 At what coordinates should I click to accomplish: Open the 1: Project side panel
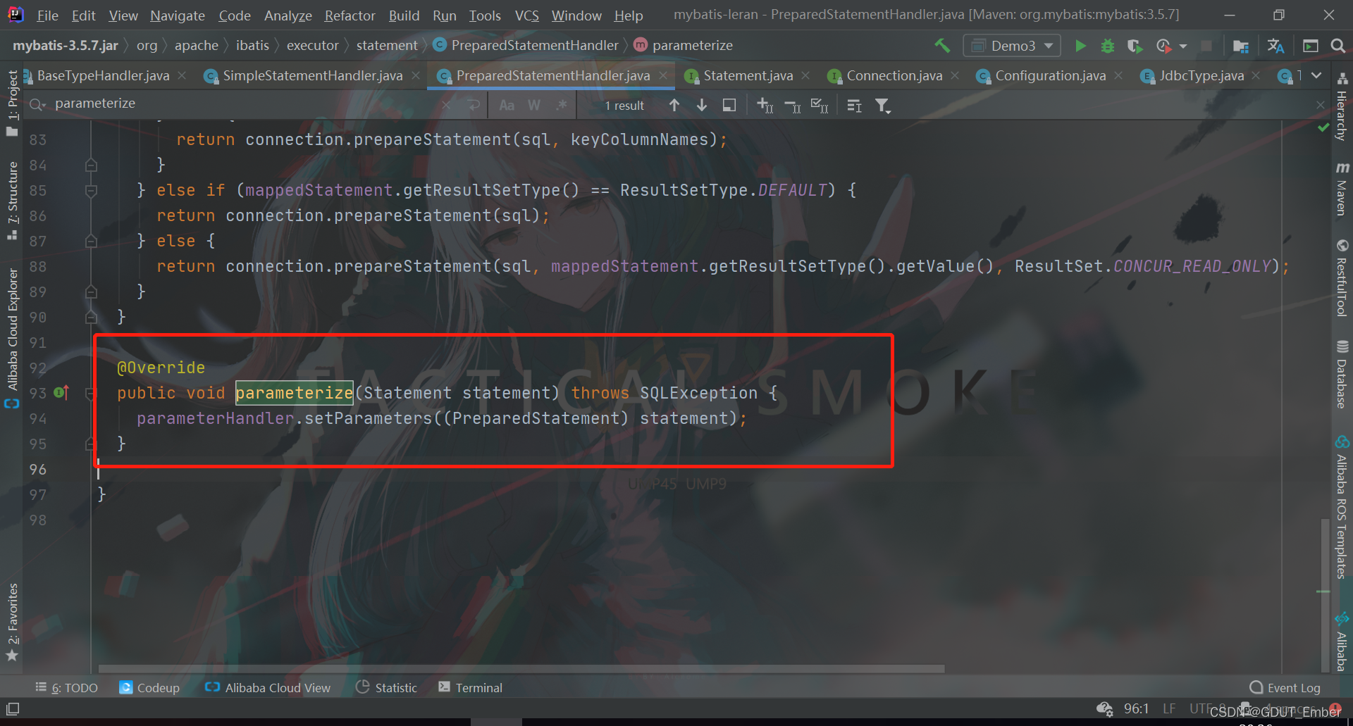coord(12,102)
